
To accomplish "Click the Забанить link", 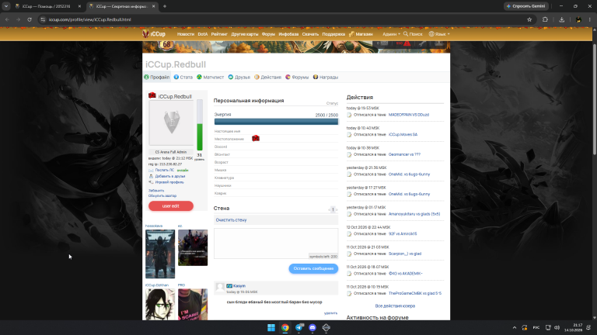I will pos(156,191).
